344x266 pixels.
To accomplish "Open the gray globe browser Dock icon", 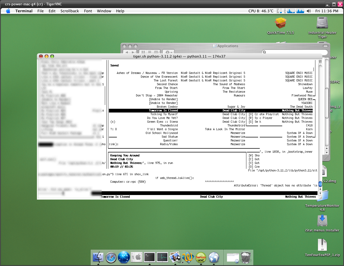I will click(214, 257).
